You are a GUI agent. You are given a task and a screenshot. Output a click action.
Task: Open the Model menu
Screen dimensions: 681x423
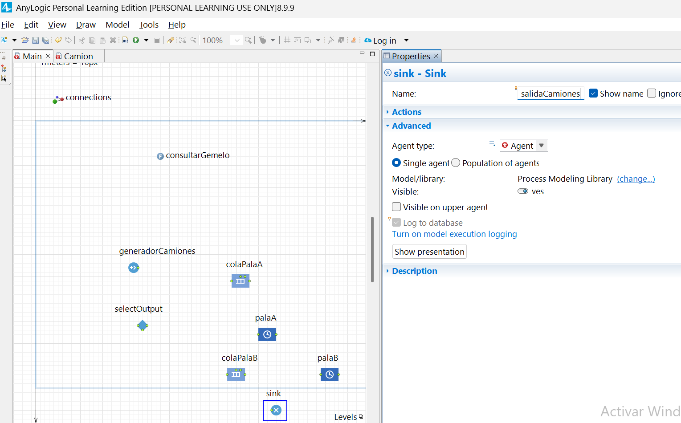click(x=117, y=24)
